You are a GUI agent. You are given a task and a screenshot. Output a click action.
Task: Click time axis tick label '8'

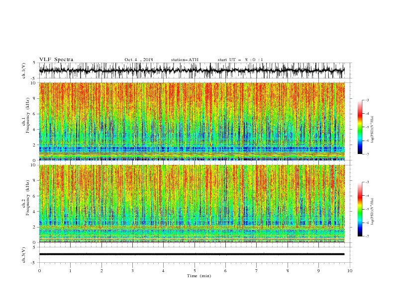click(x=288, y=271)
